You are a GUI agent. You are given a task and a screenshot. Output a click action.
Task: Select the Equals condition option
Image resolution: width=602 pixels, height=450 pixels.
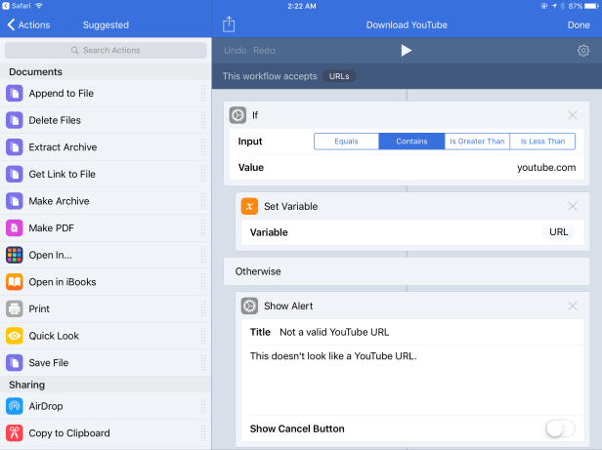coord(346,142)
